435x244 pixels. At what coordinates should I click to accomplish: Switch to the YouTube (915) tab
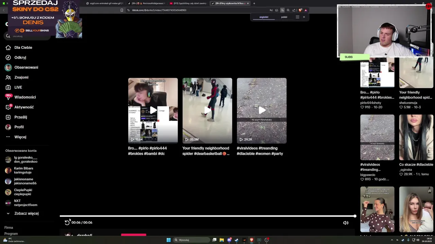pyautogui.click(x=188, y=3)
